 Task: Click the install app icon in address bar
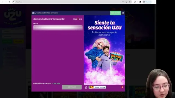tap(127, 2)
